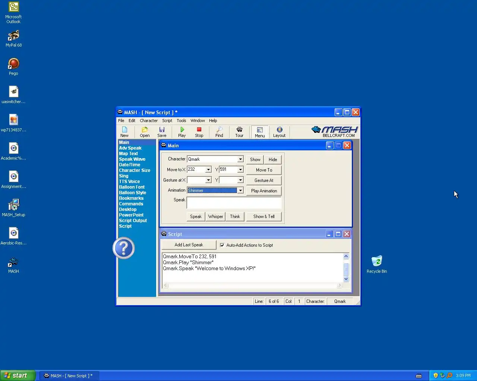Select the Recycle Bin icon

click(377, 264)
